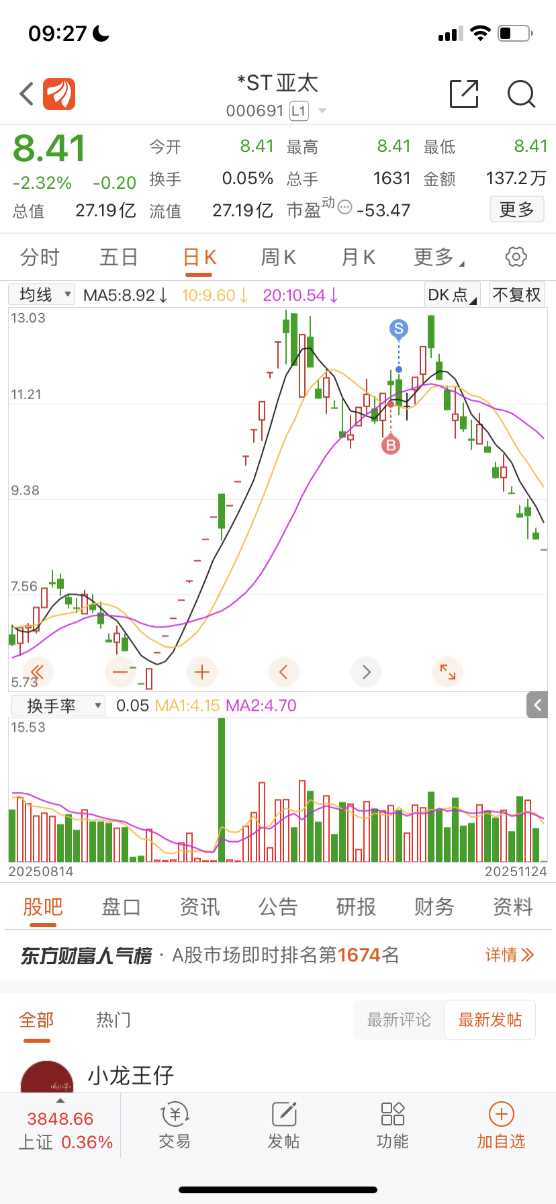Screen dimensions: 556x1204
Task: Tap the *ST亚太 stock title
Action: point(277,83)
